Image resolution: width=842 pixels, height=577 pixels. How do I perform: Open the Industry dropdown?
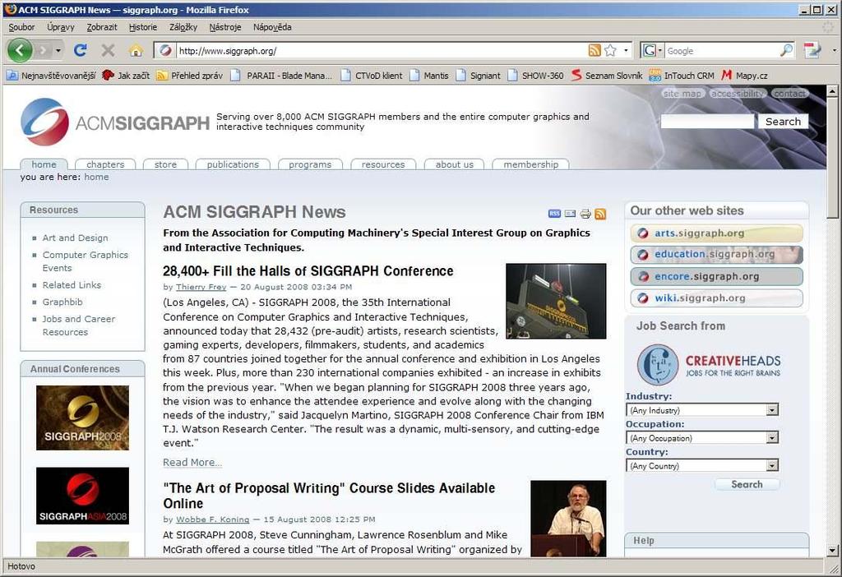(x=702, y=410)
